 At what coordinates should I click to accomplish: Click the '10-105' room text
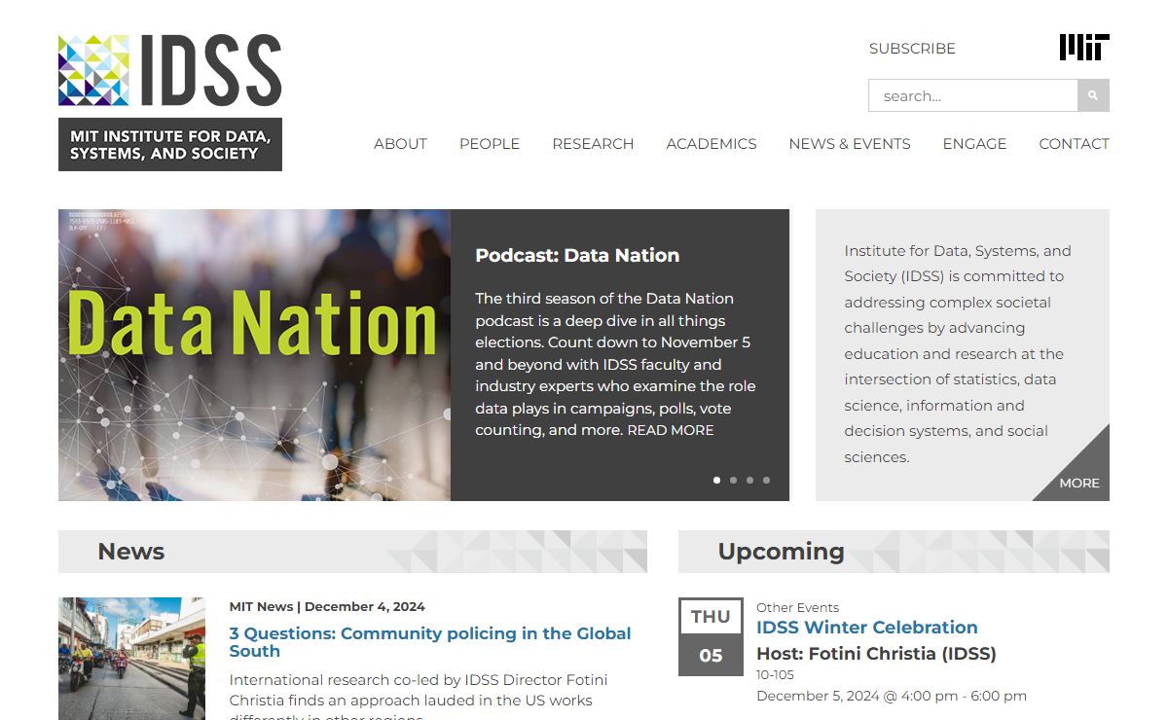point(775,675)
